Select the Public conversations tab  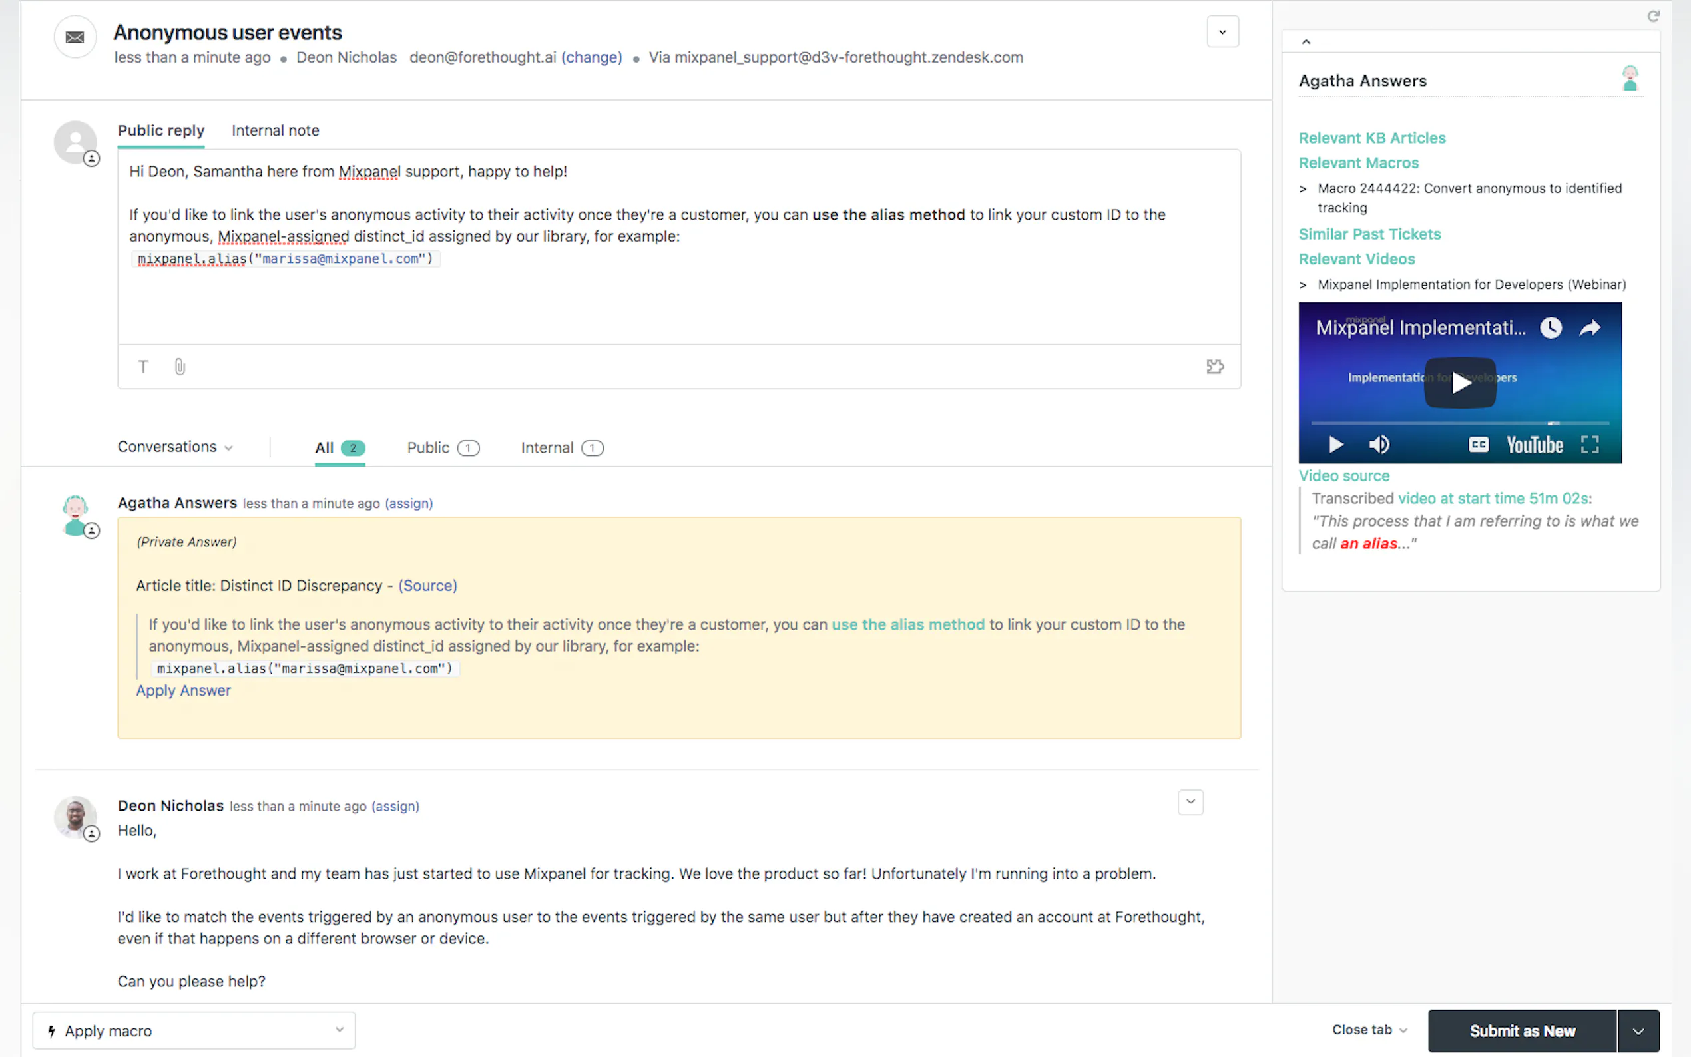pos(442,447)
